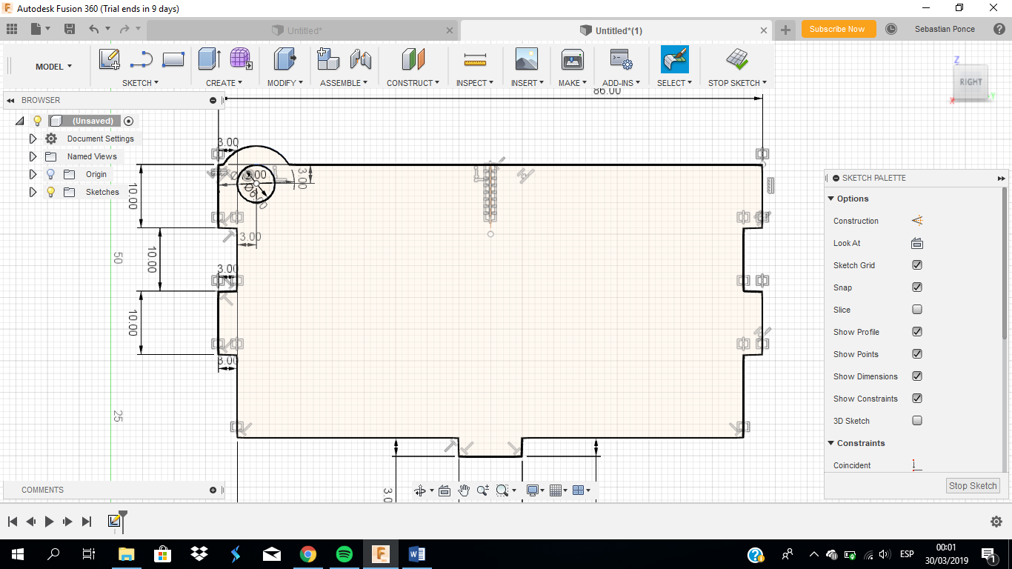This screenshot has height=569, width=1012.
Task: Toggle the Sketch Grid checkbox
Action: tap(917, 265)
